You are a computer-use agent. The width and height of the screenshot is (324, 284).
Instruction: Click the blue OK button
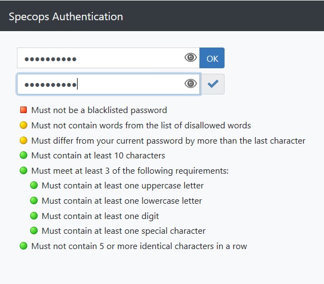pos(212,58)
